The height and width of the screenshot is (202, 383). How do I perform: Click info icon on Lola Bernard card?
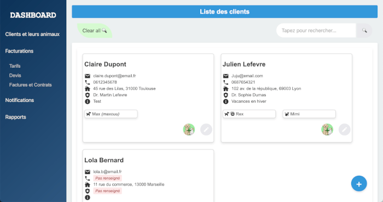[88, 198]
